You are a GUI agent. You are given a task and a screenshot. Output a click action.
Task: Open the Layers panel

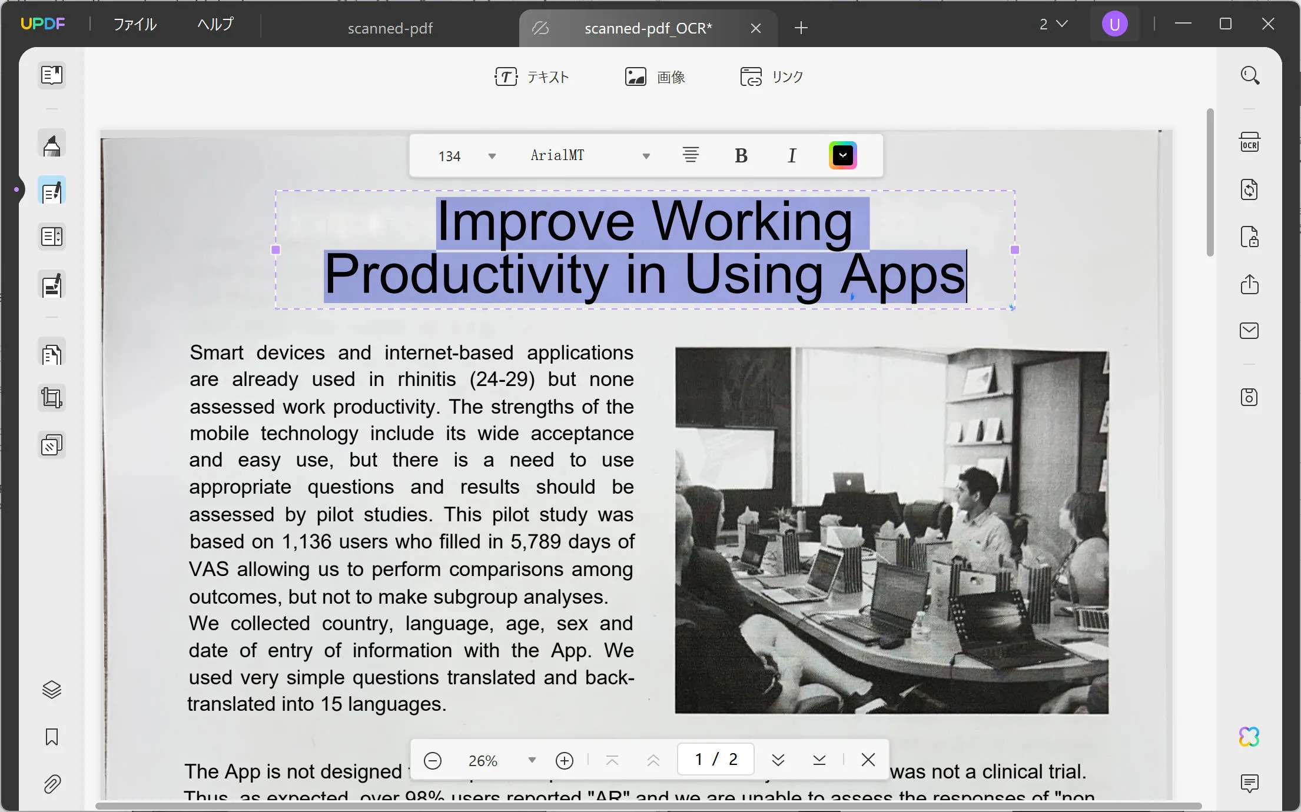(x=52, y=690)
